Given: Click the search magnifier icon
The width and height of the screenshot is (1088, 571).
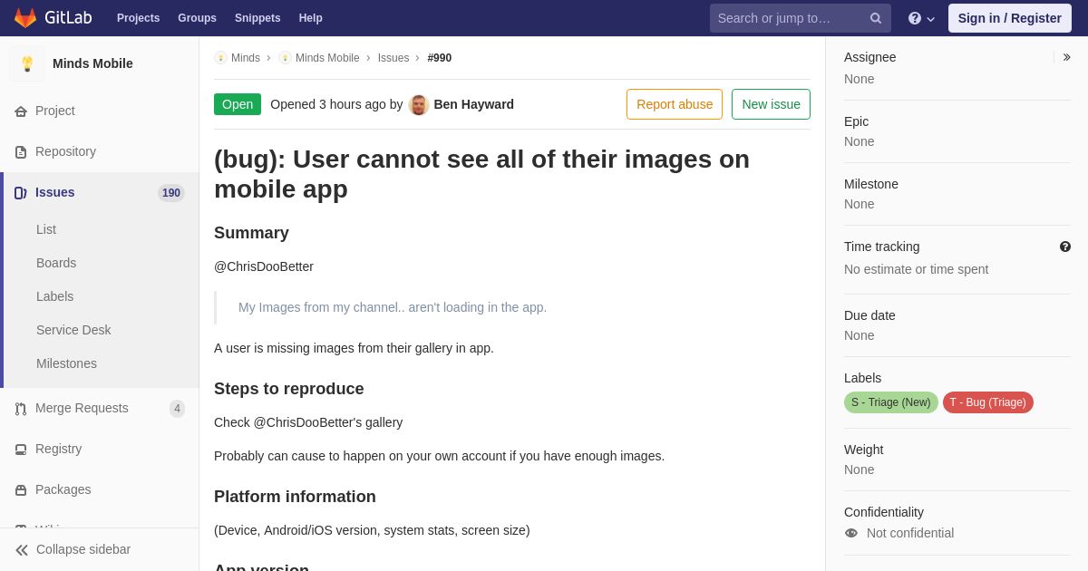Looking at the screenshot, I should tap(876, 18).
